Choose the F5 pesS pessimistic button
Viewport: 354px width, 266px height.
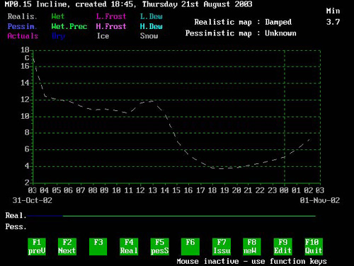(x=160, y=246)
